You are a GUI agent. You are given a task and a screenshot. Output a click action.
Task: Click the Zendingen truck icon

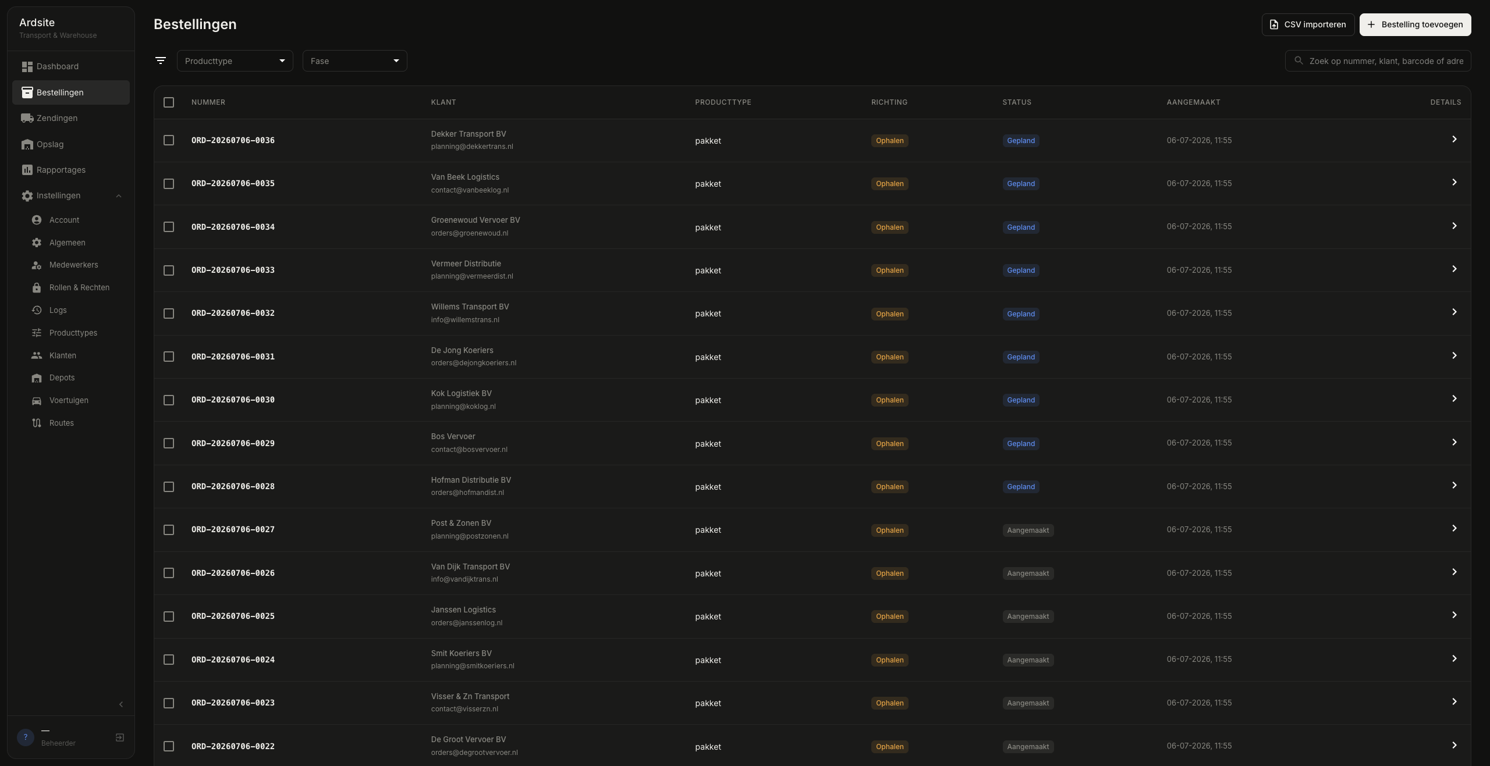(x=27, y=118)
